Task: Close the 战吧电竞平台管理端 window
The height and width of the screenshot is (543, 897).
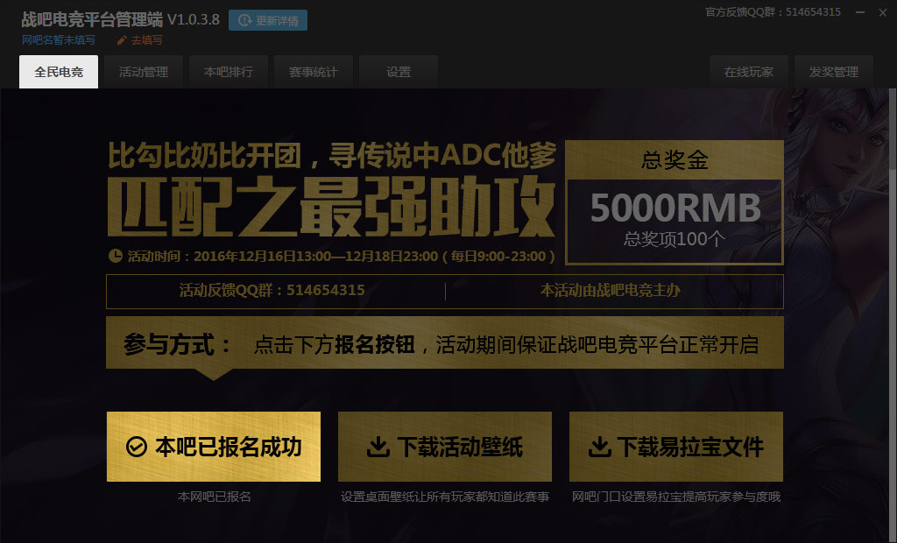Action: pyautogui.click(x=883, y=12)
